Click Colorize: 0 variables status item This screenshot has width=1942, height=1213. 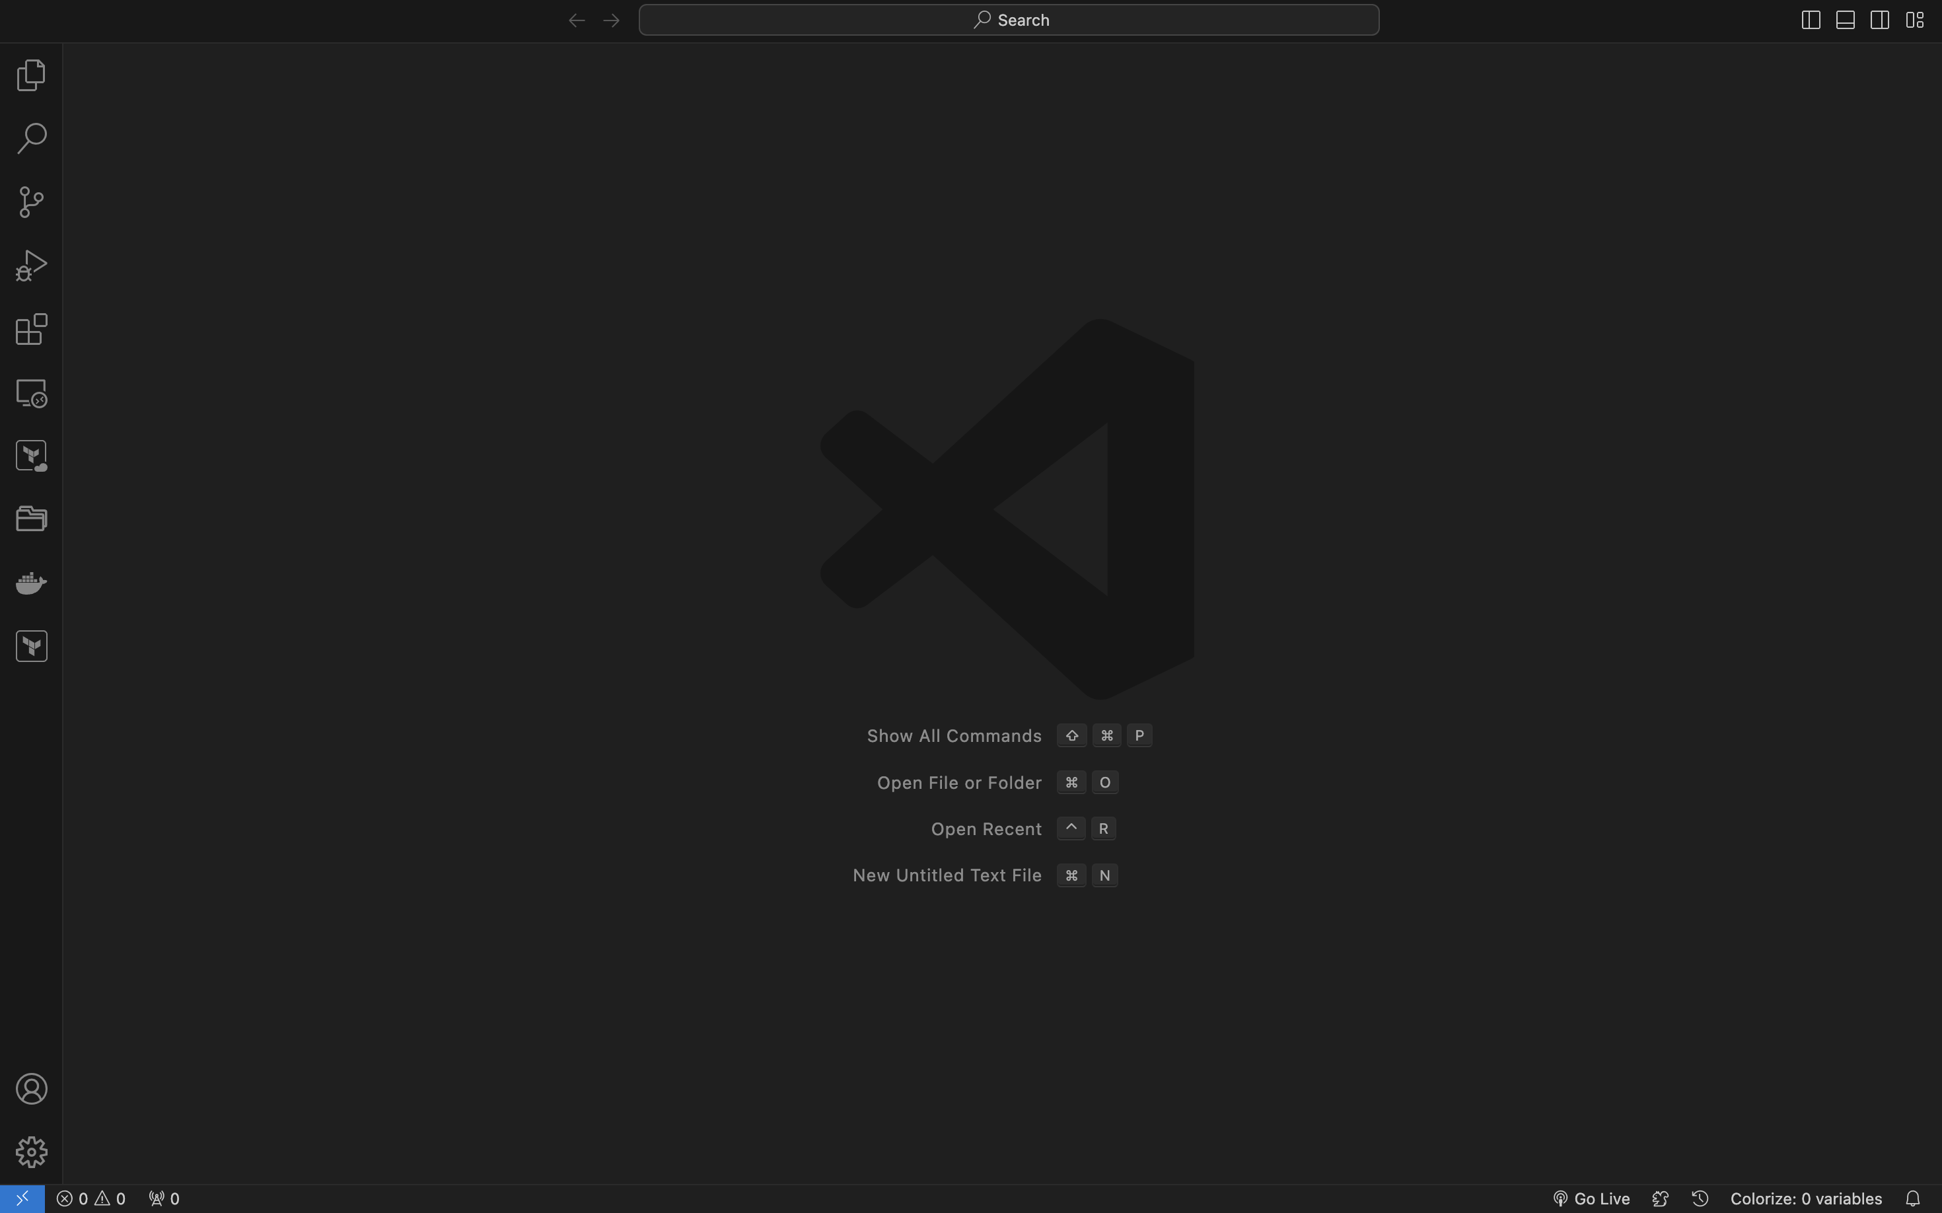[1806, 1198]
